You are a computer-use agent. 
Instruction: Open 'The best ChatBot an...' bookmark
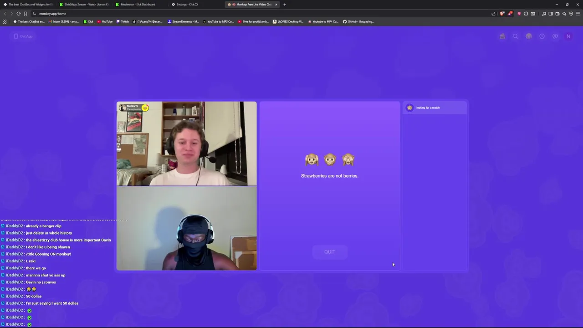click(x=29, y=21)
